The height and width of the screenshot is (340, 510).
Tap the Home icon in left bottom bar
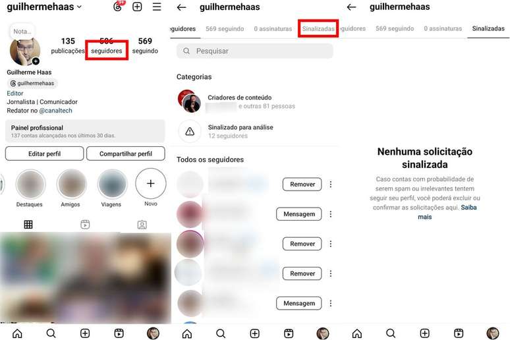tap(17, 333)
